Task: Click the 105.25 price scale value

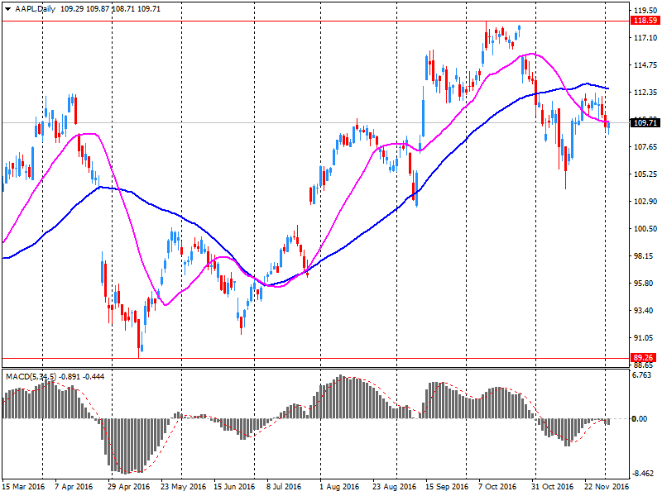Action: coord(645,174)
